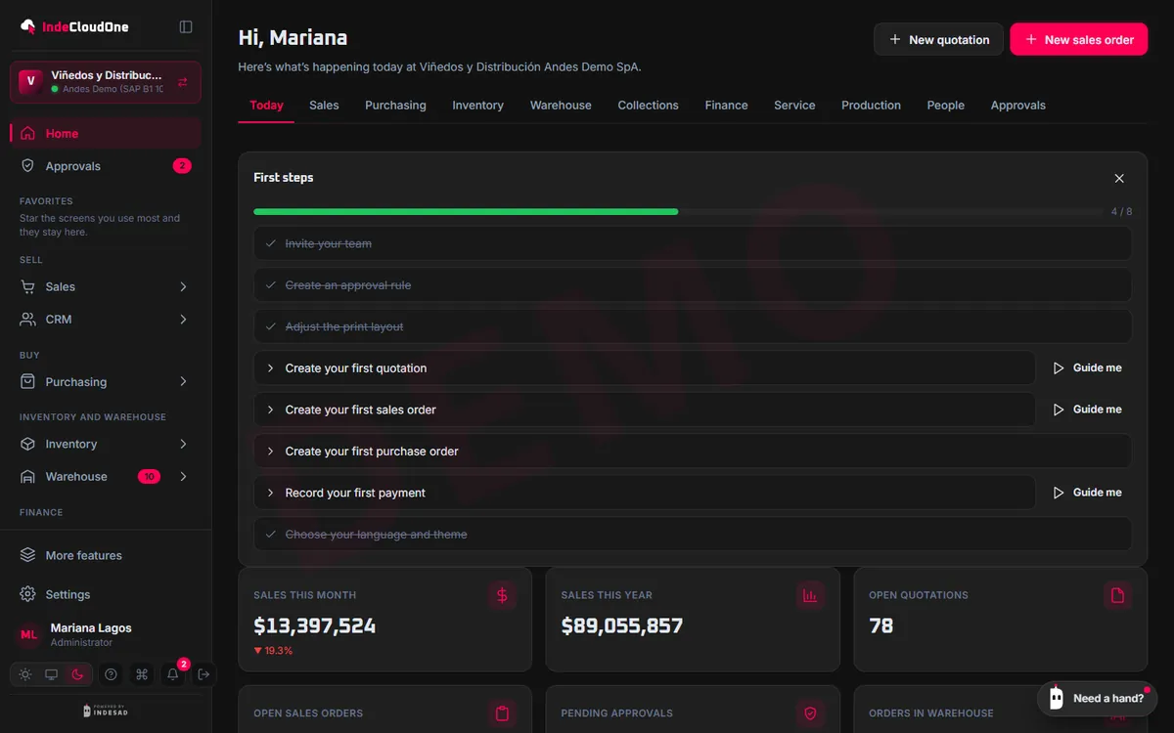
Task: Expand the Inventory menu chevron
Action: (x=183, y=444)
